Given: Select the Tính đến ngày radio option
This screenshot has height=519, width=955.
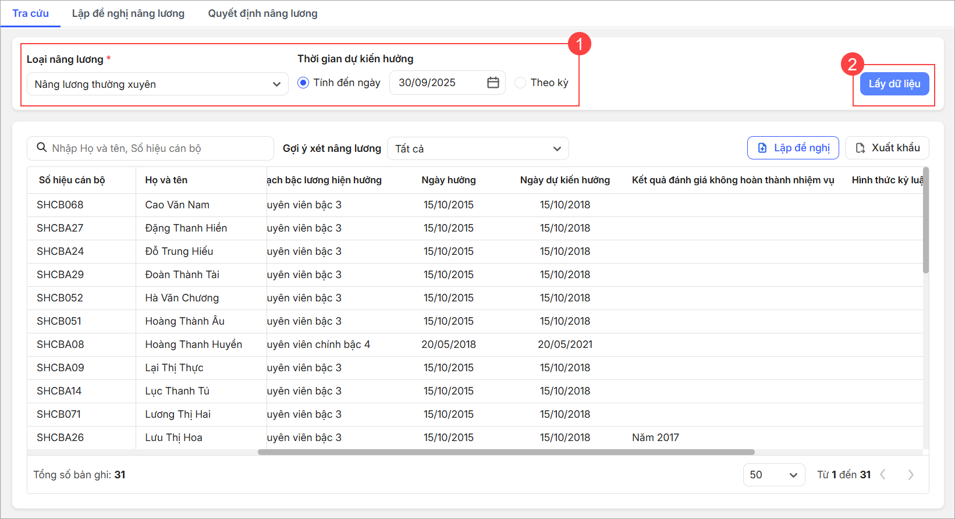Looking at the screenshot, I should coord(303,83).
